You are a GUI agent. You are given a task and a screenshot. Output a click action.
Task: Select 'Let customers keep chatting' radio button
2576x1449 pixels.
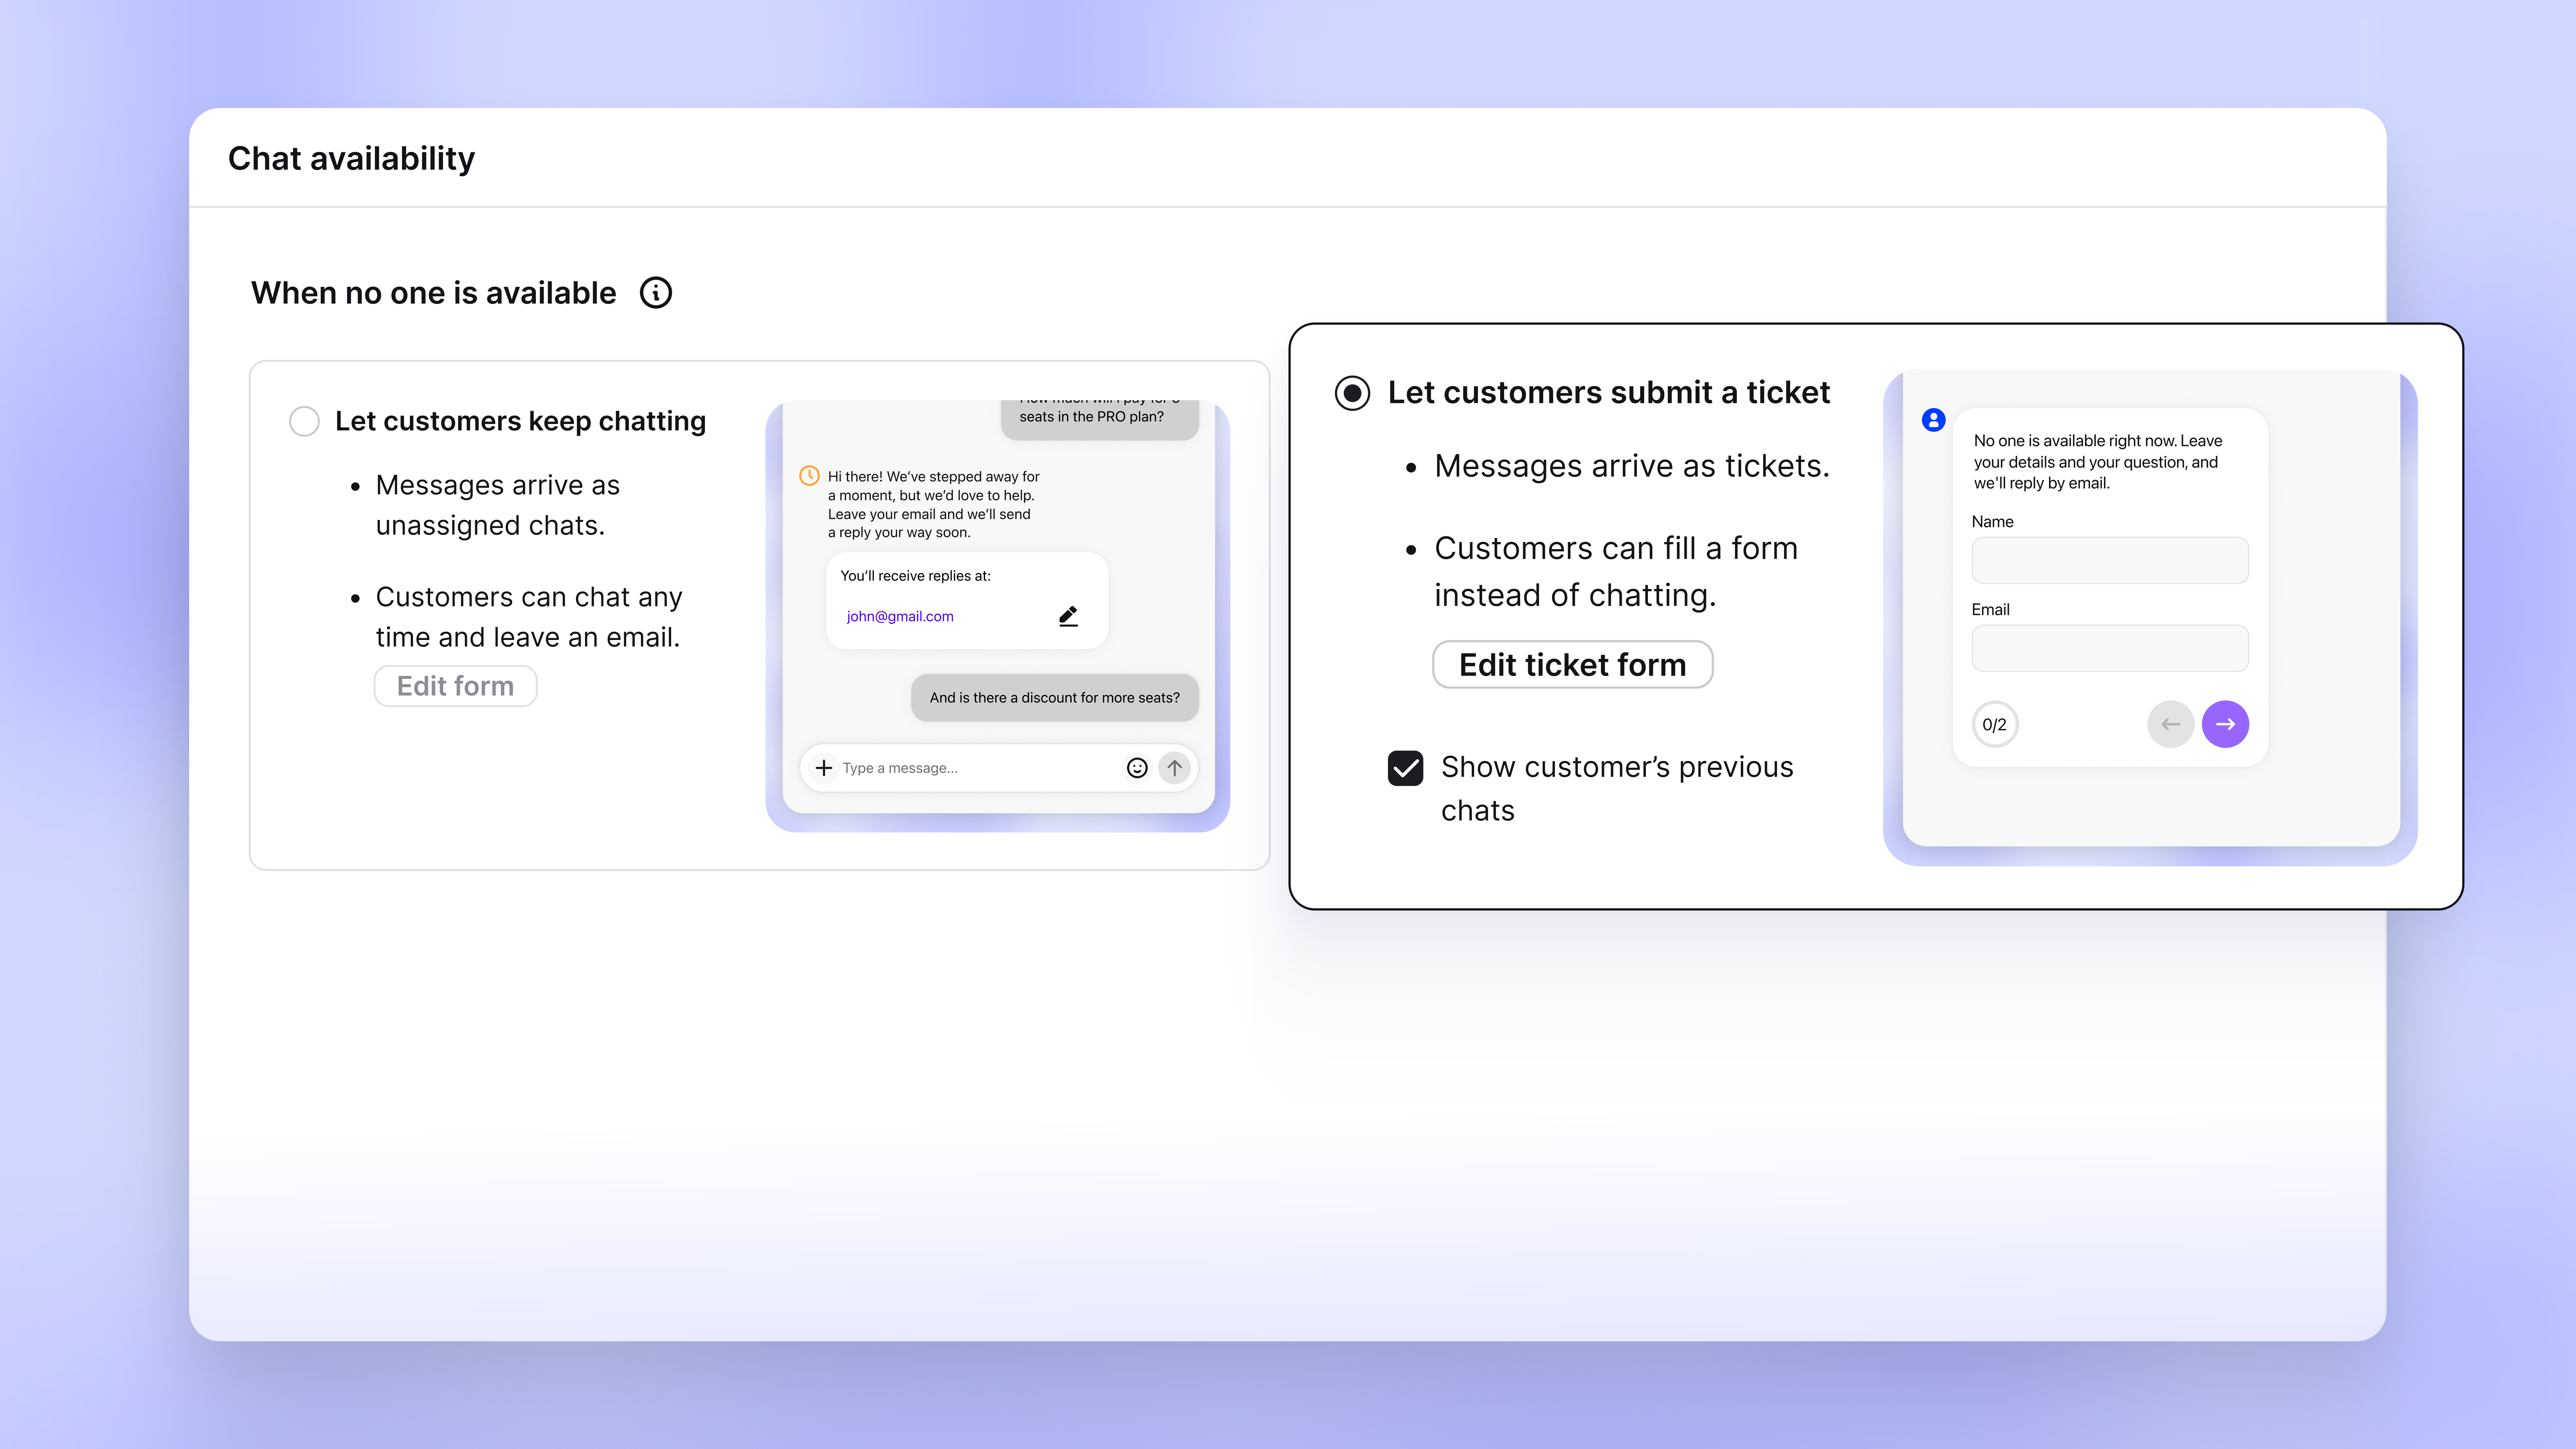click(304, 421)
